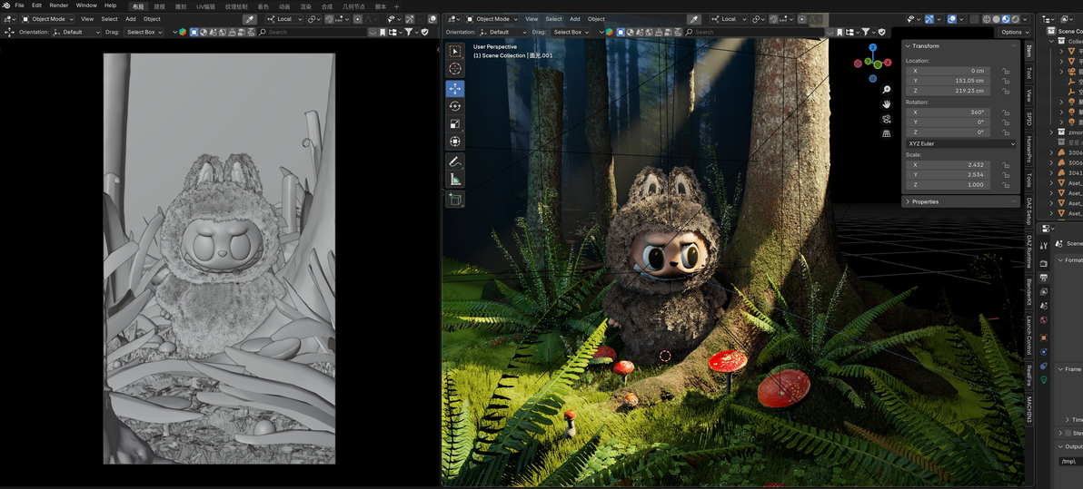Select the Move tool in right viewport toolbar
This screenshot has height=489, width=1083.
pyautogui.click(x=455, y=89)
